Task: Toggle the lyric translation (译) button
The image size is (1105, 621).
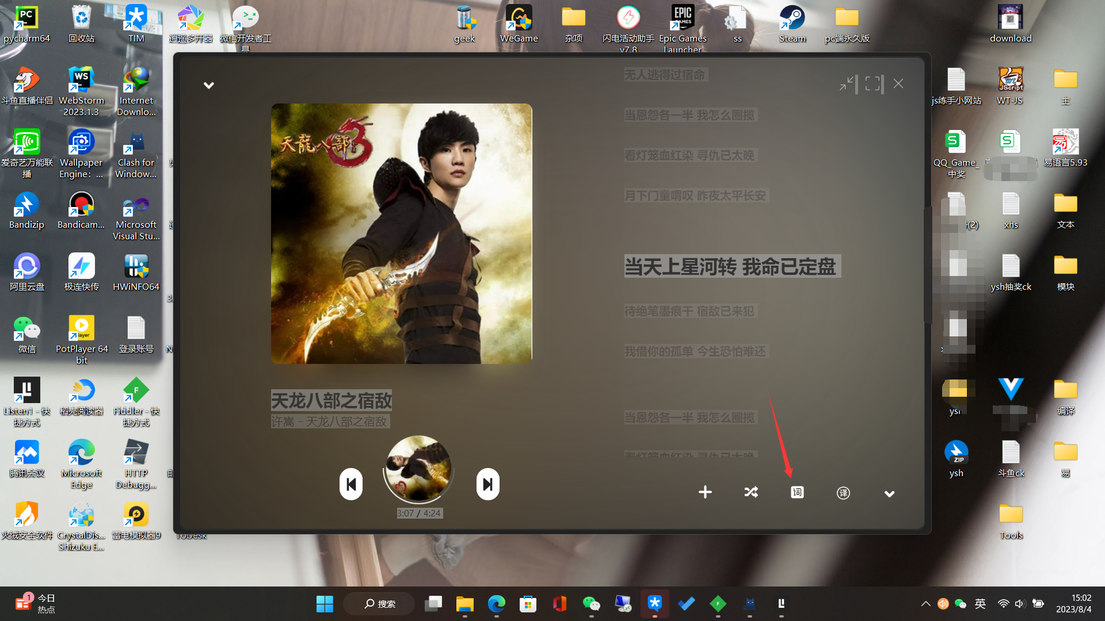Action: tap(843, 493)
